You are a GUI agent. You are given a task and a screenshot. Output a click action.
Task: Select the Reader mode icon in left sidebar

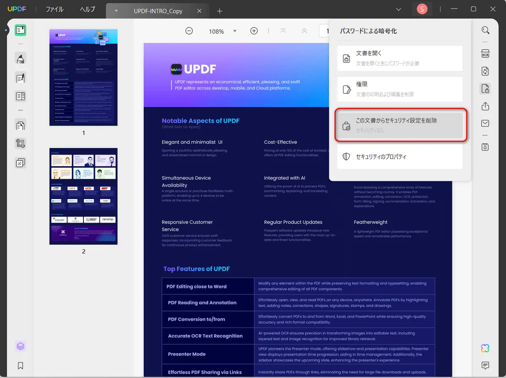[x=21, y=30]
